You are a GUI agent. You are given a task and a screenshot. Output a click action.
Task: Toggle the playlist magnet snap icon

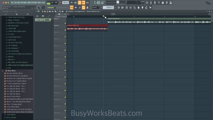tap(39, 11)
